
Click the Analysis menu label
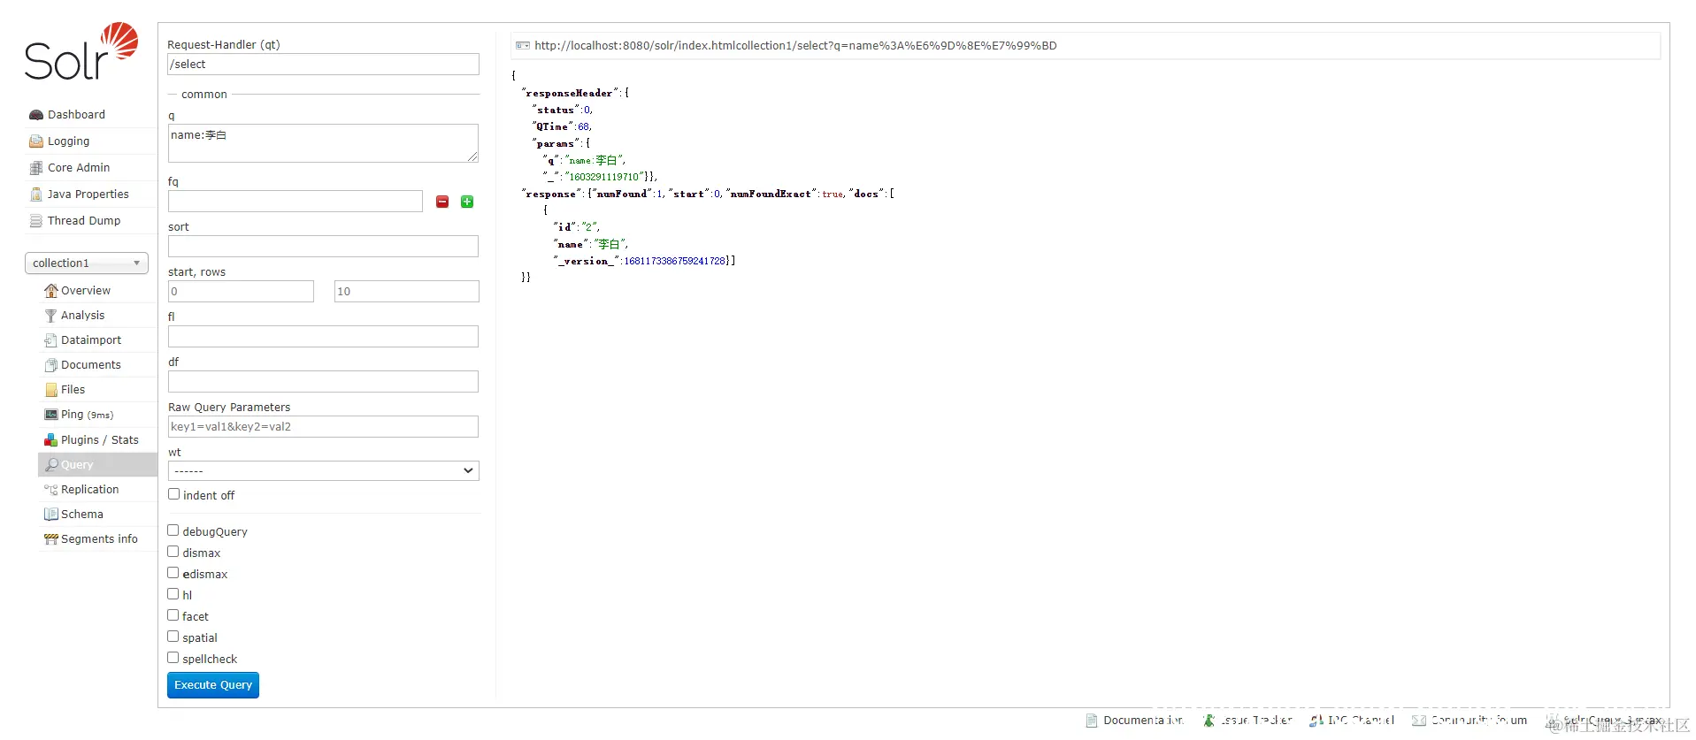tap(82, 316)
